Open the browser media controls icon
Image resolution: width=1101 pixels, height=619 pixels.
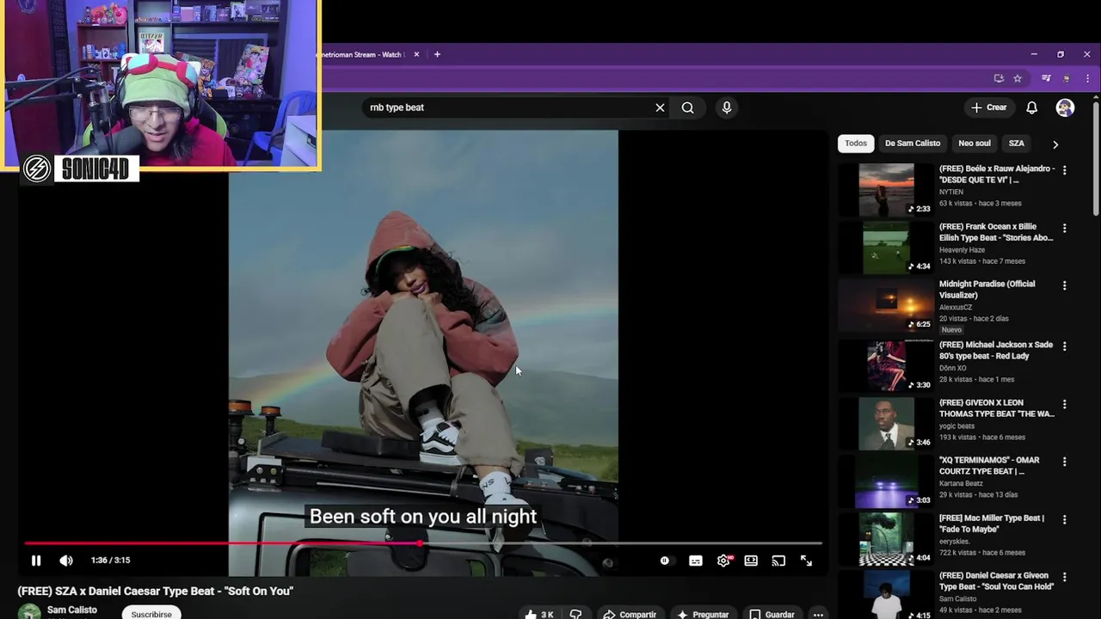1046,78
